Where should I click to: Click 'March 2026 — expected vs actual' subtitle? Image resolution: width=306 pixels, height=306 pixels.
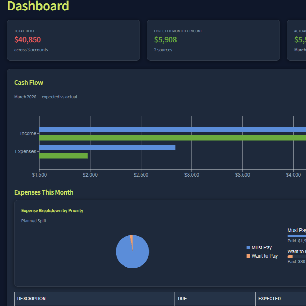click(x=46, y=97)
